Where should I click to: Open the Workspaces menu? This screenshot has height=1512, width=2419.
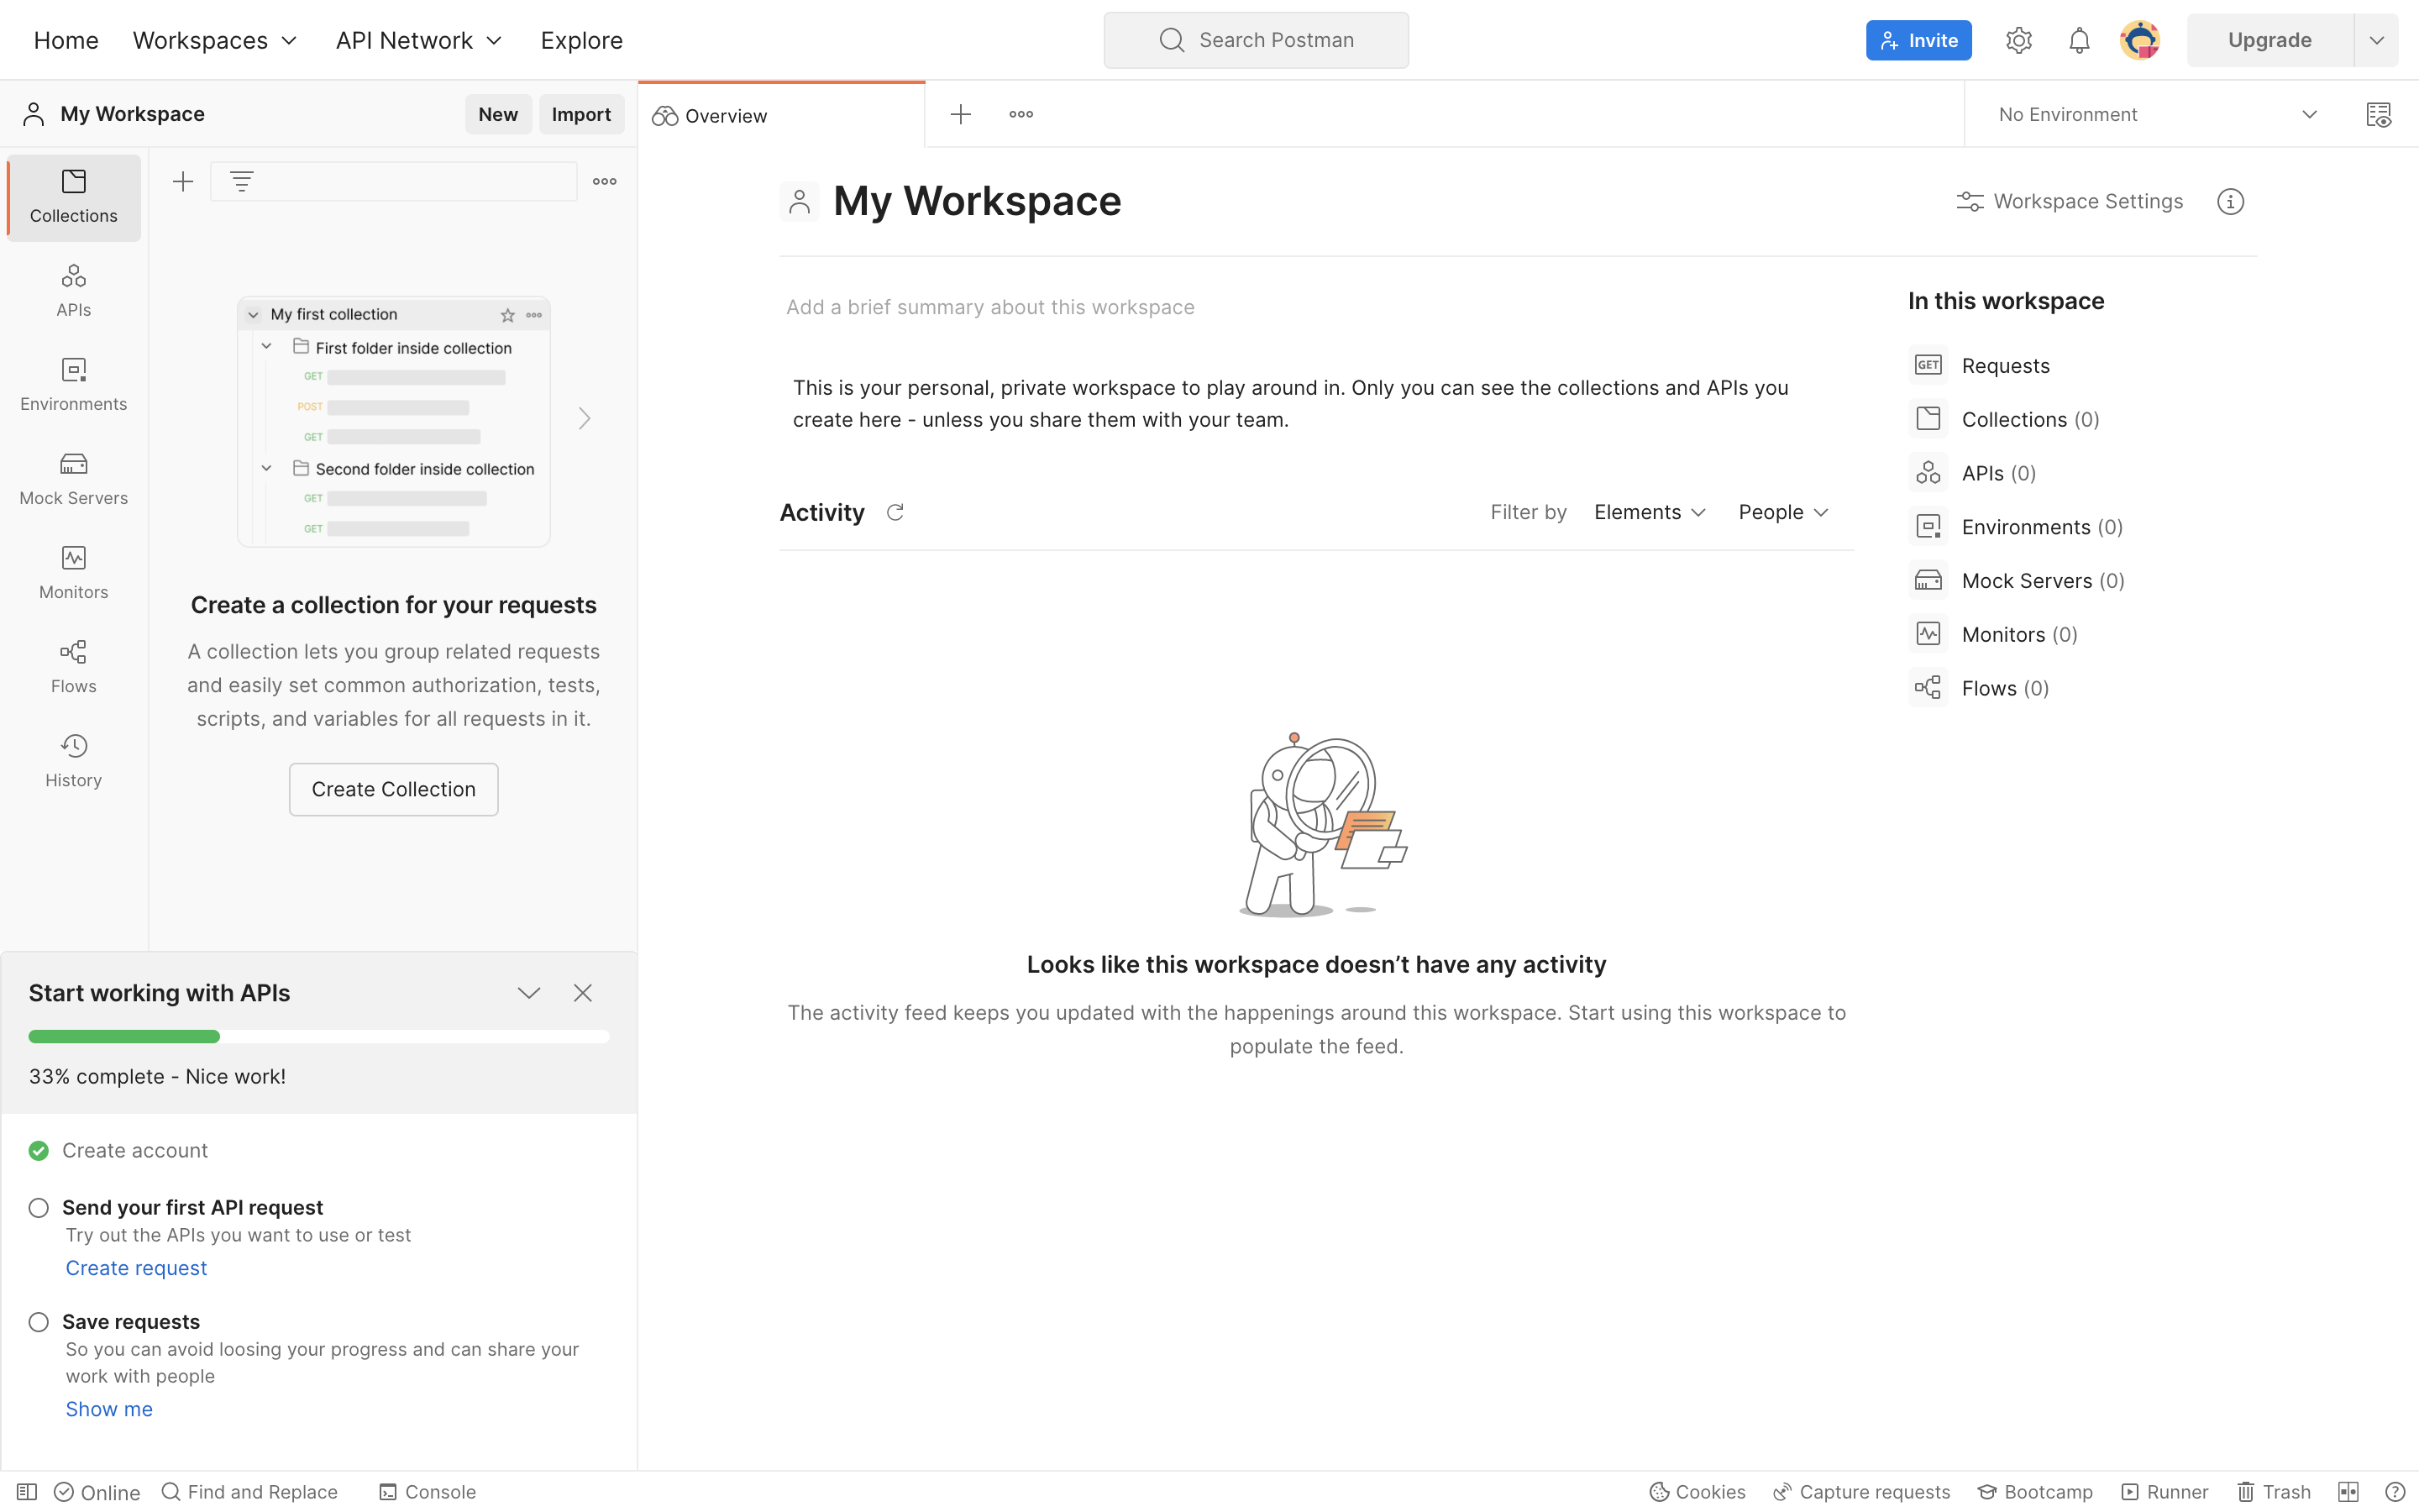[215, 40]
